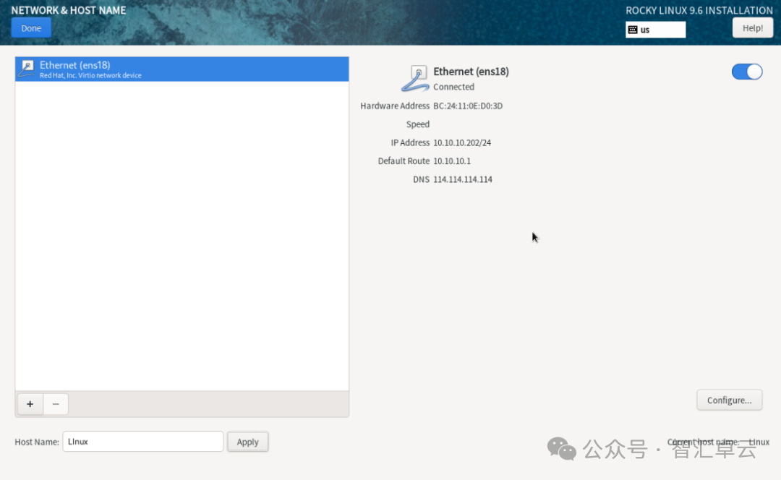Open the Help! documentation
The height and width of the screenshot is (480, 781).
coord(752,28)
